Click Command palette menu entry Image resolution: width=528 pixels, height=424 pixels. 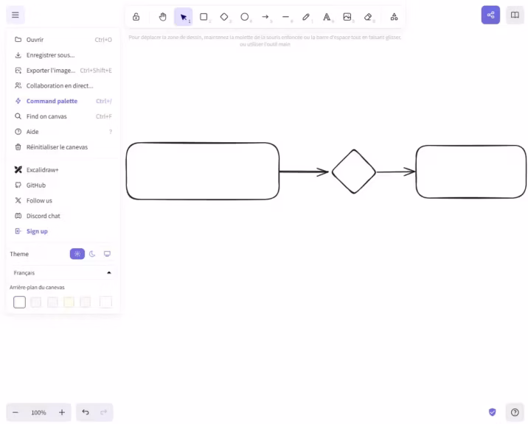click(52, 101)
